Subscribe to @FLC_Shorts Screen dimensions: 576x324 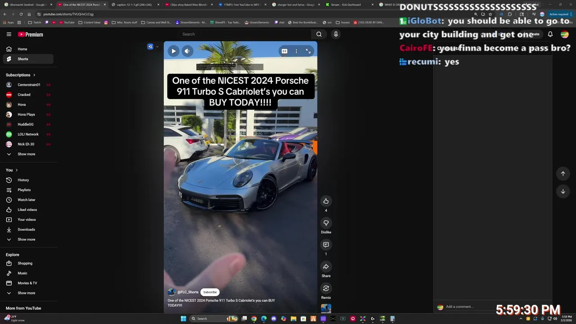click(x=210, y=292)
